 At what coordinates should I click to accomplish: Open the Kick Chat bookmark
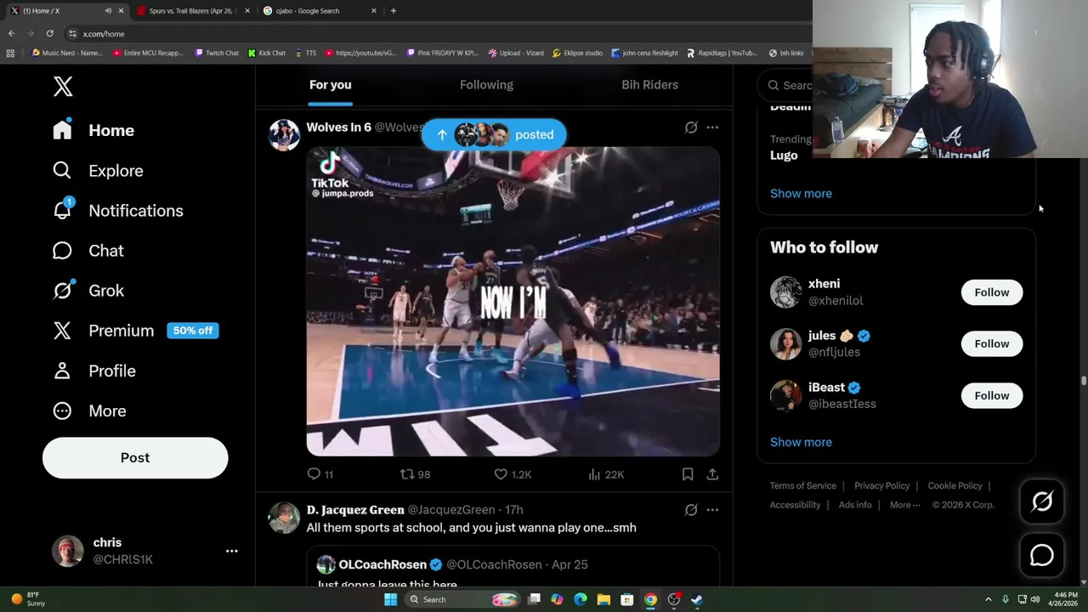[266, 53]
